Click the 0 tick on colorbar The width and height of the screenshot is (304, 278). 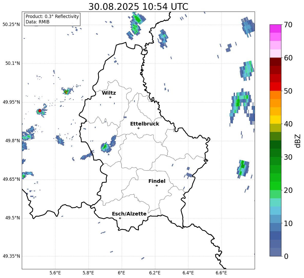pyautogui.click(x=286, y=256)
